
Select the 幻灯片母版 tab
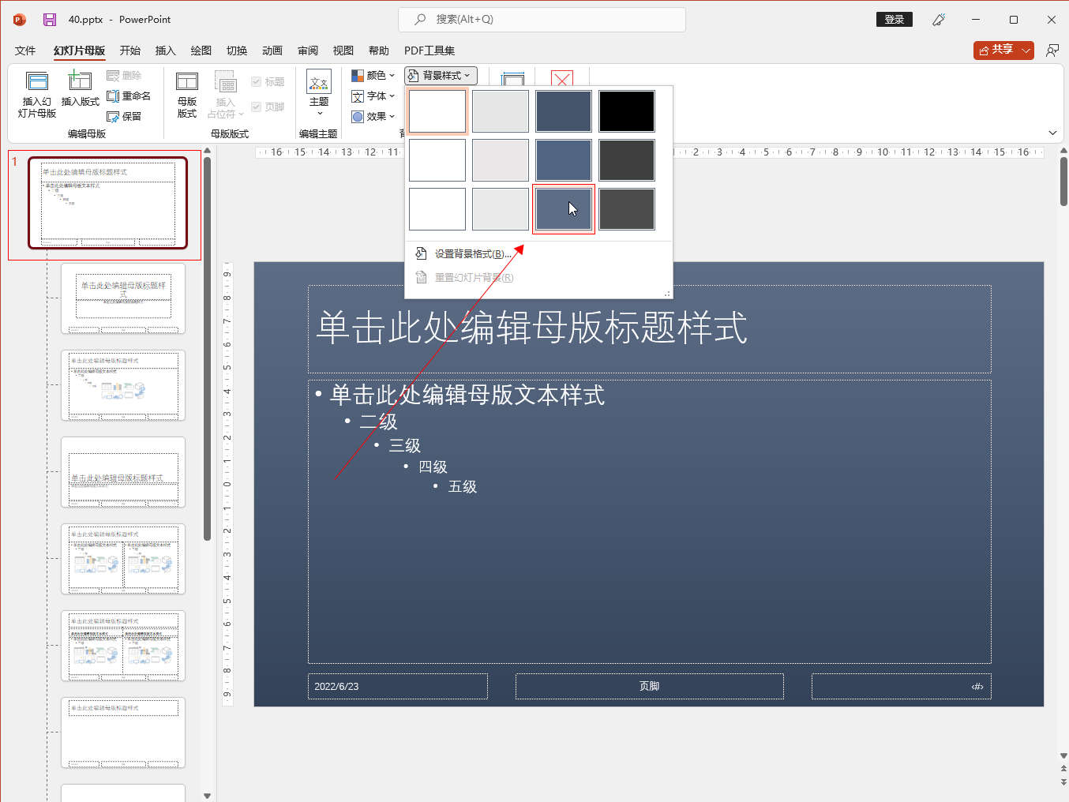pyautogui.click(x=79, y=51)
